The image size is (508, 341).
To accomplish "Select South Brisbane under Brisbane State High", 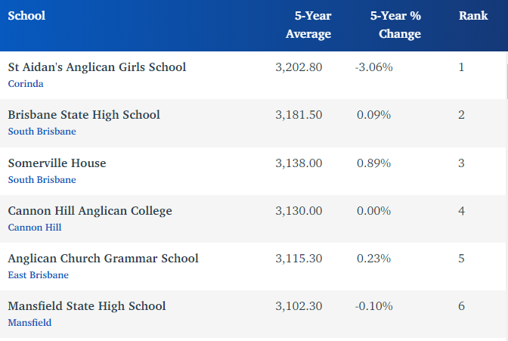I will coord(42,132).
